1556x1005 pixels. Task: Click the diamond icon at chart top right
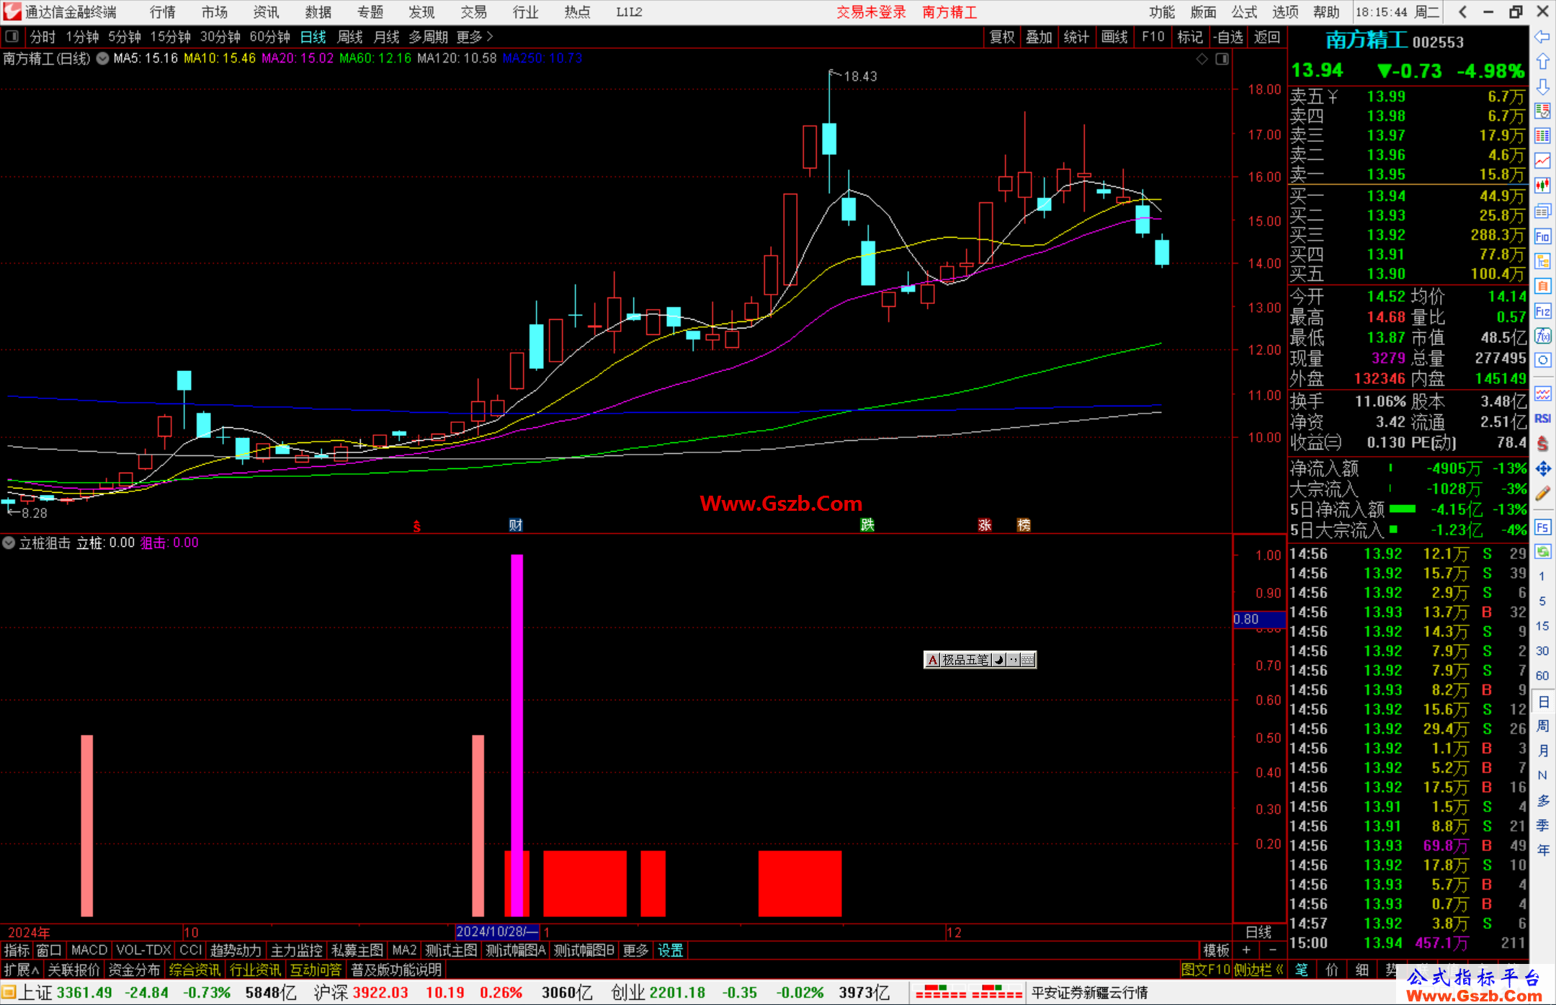tap(1202, 59)
